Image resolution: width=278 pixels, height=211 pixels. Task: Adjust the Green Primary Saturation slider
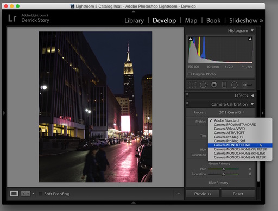(224, 174)
